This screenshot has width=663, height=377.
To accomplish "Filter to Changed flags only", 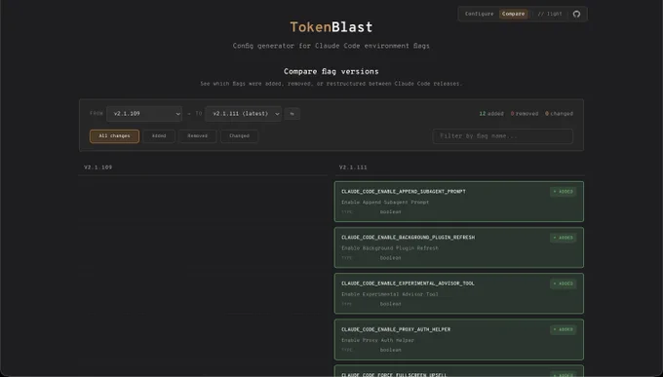I will click(x=239, y=136).
